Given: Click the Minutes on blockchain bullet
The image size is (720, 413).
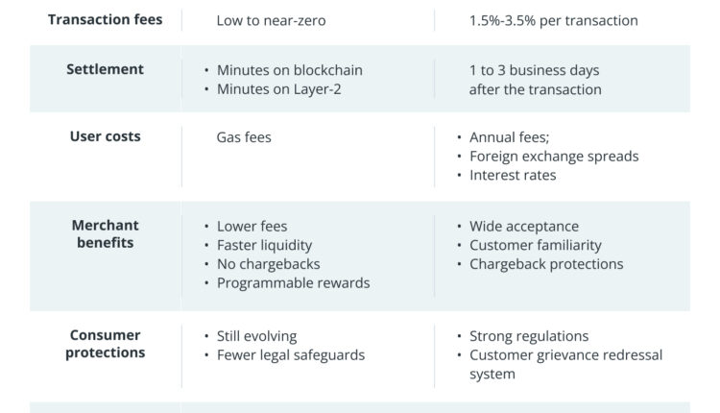Looking at the screenshot, I should tap(289, 70).
